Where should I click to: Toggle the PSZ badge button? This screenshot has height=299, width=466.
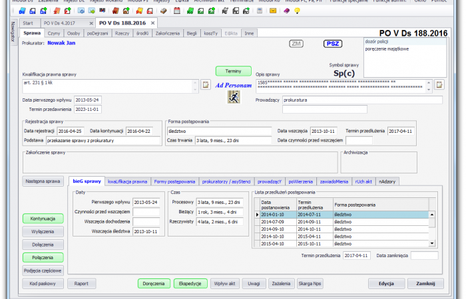[x=333, y=44]
